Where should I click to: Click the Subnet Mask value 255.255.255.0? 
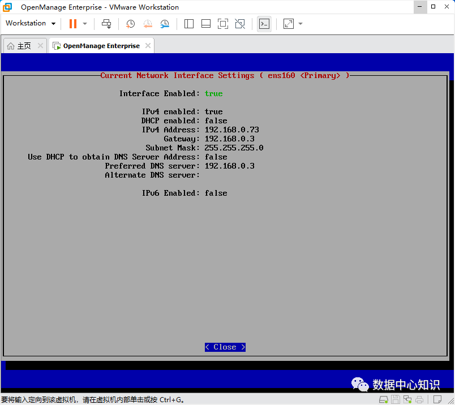click(234, 148)
